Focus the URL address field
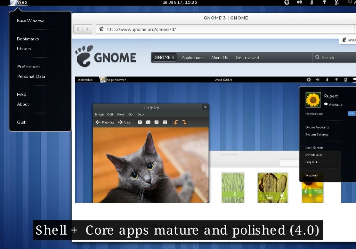 click(x=225, y=29)
